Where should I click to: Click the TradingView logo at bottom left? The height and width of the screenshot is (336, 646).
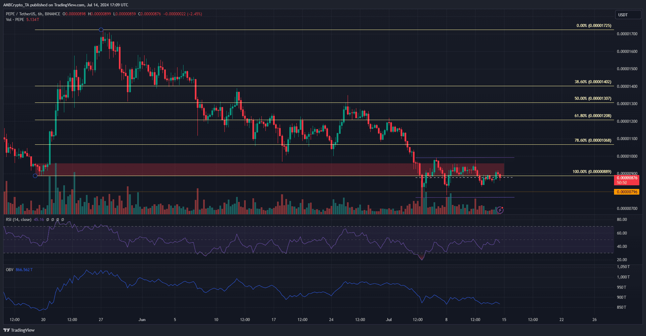click(x=19, y=330)
